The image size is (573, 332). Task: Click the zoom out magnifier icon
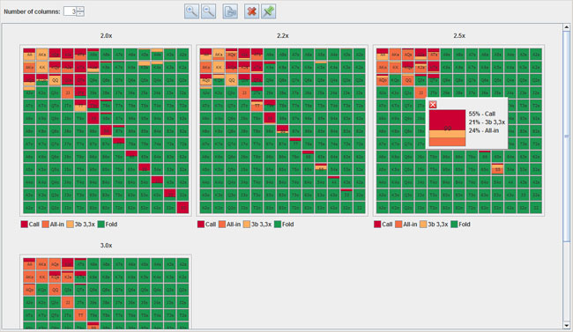click(x=208, y=11)
